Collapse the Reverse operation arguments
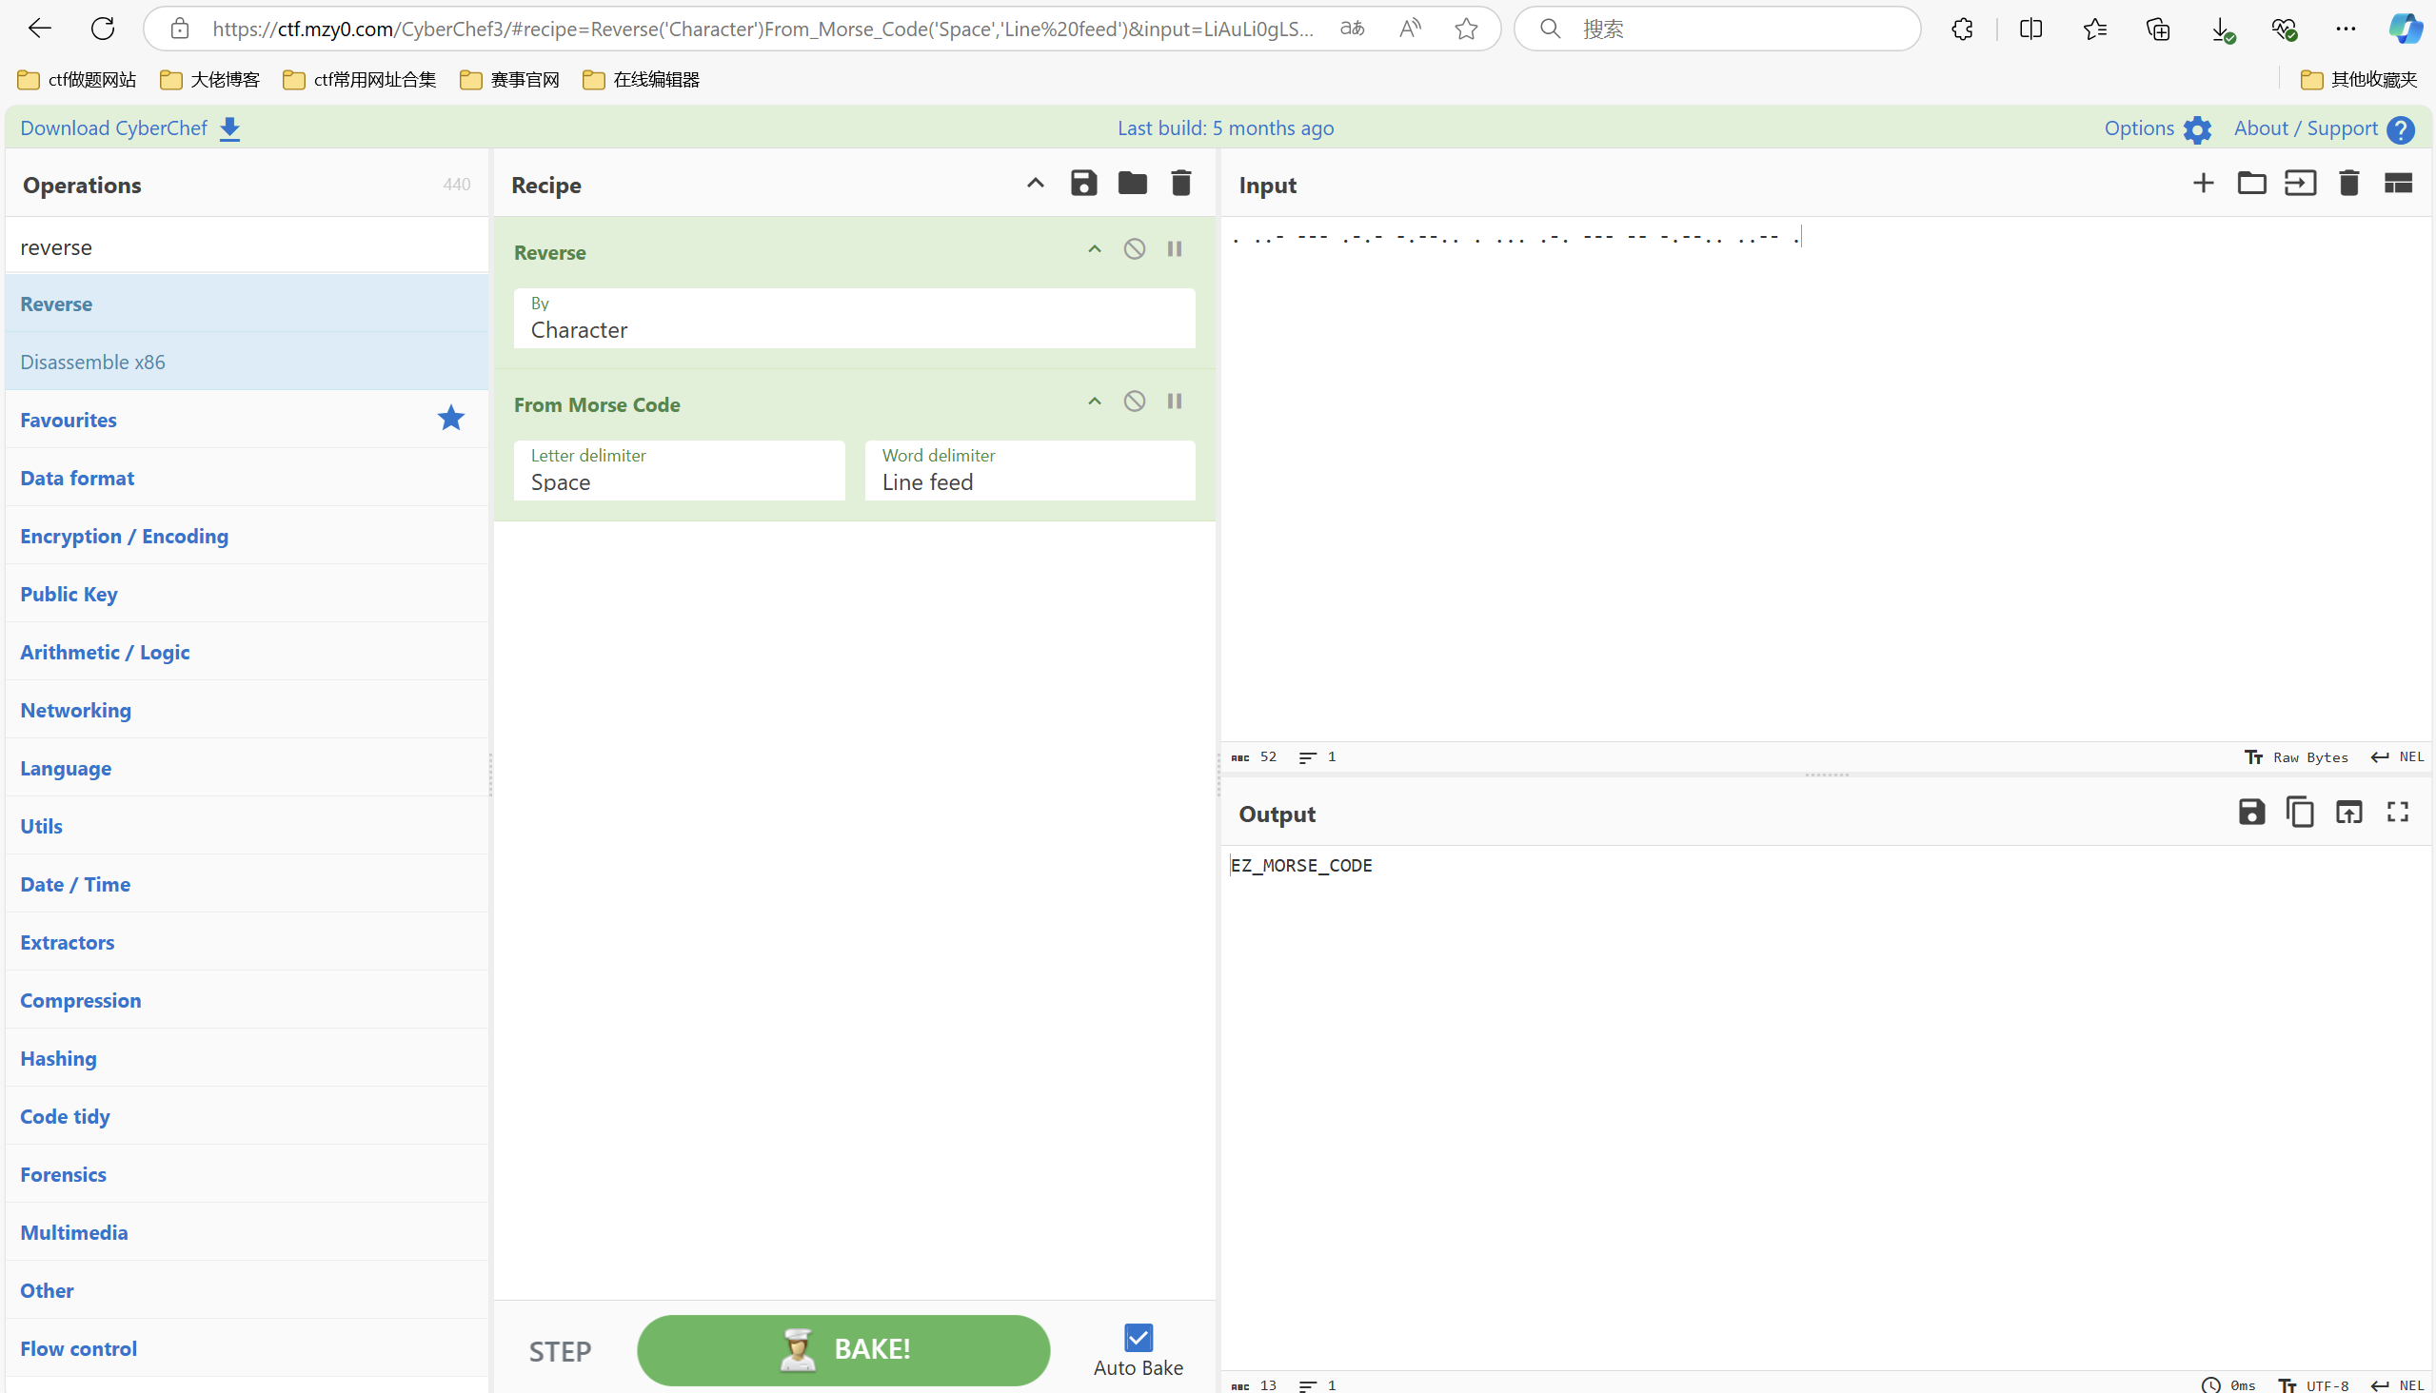 (1094, 248)
